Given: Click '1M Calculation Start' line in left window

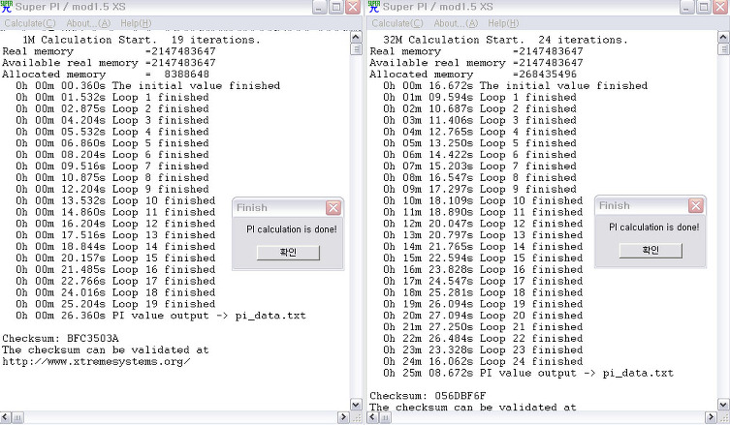Looking at the screenshot, I should (142, 40).
